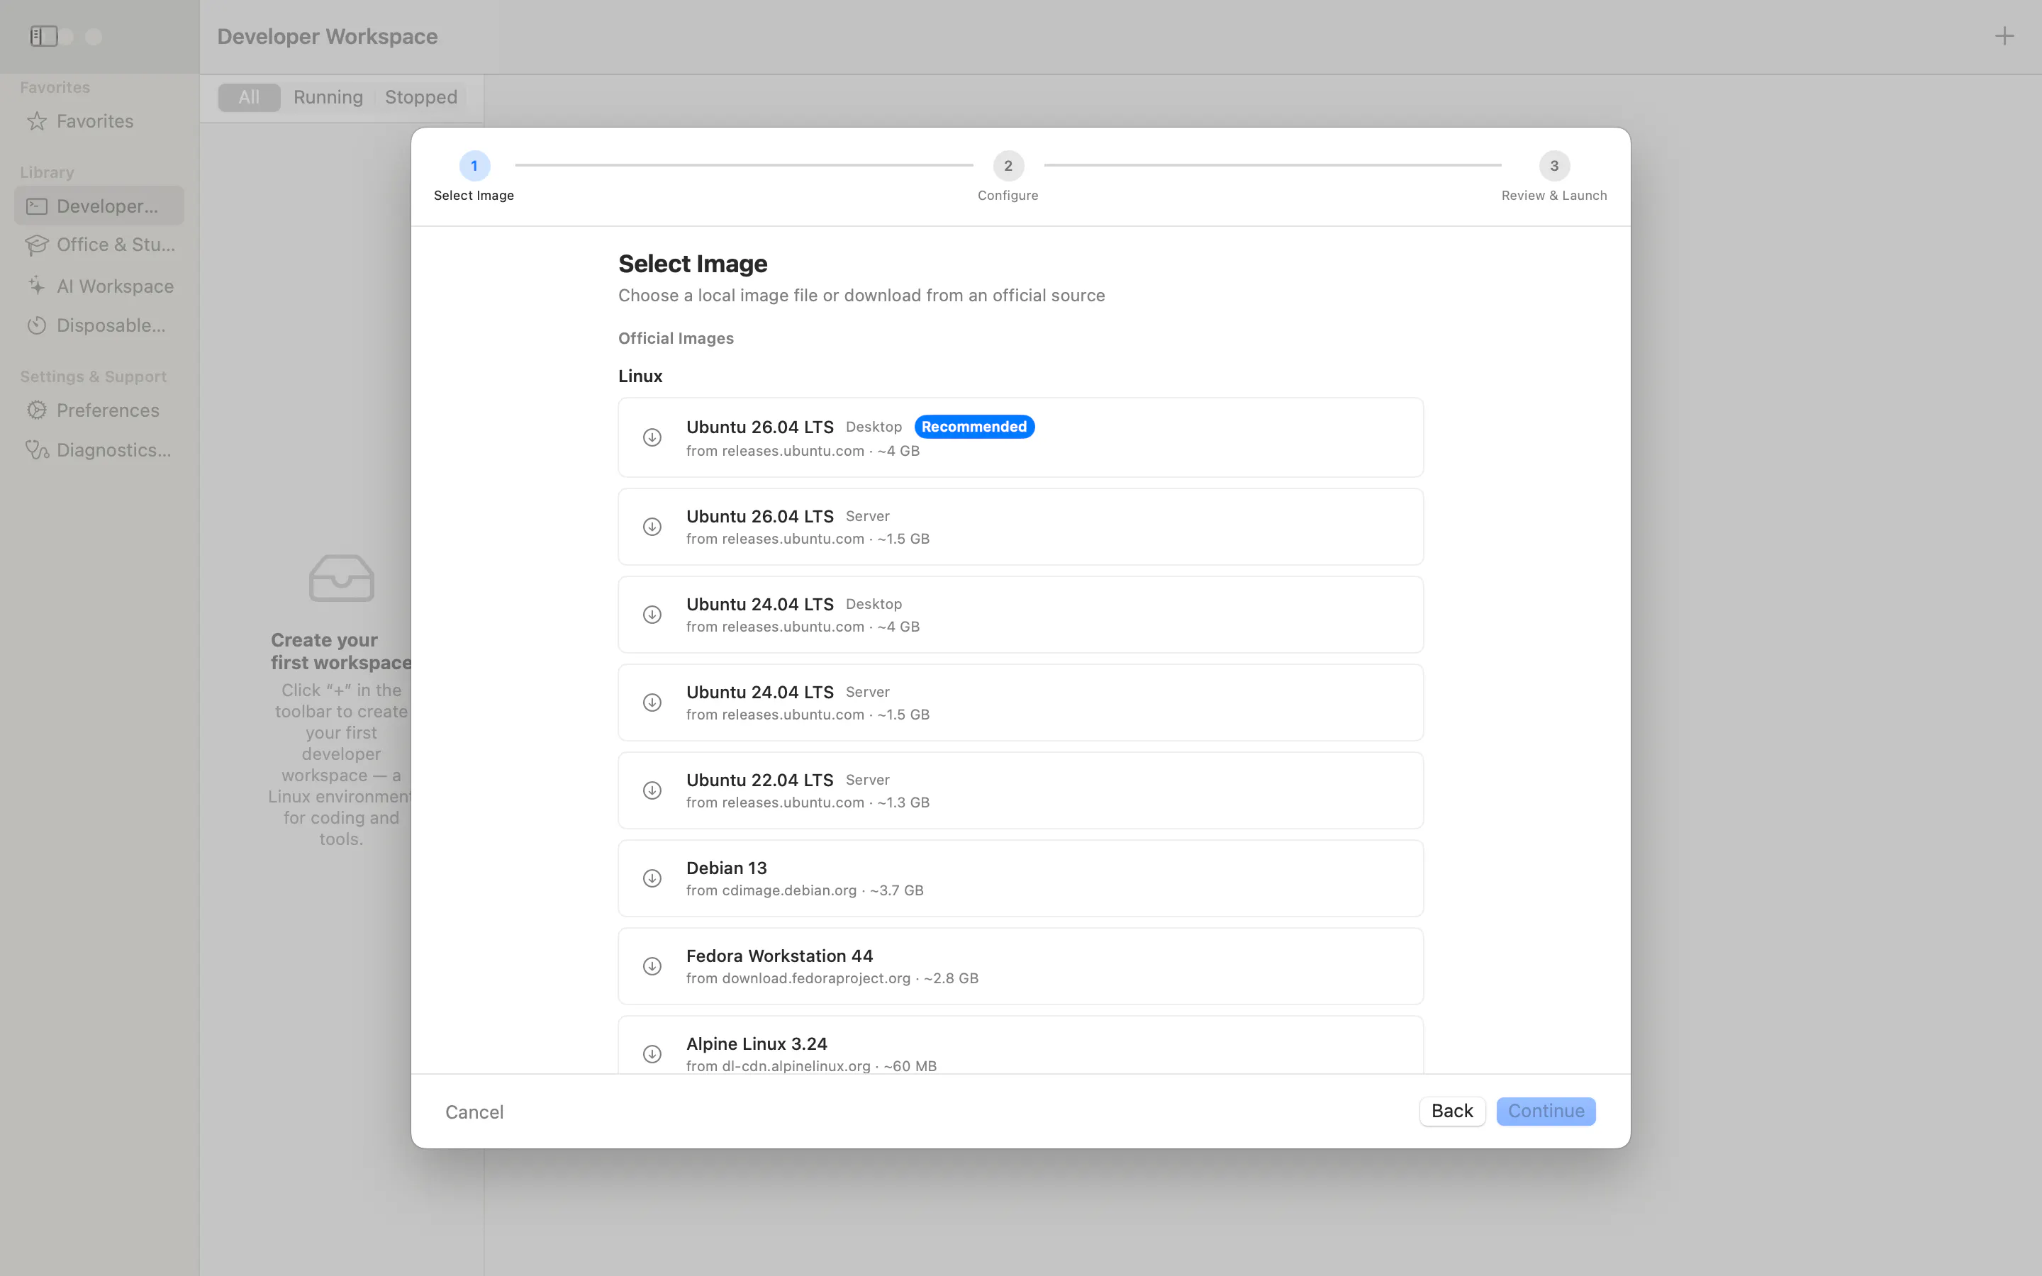Click download icon for Ubuntu 24.04 LTS Desktop
The height and width of the screenshot is (1276, 2042).
click(652, 615)
